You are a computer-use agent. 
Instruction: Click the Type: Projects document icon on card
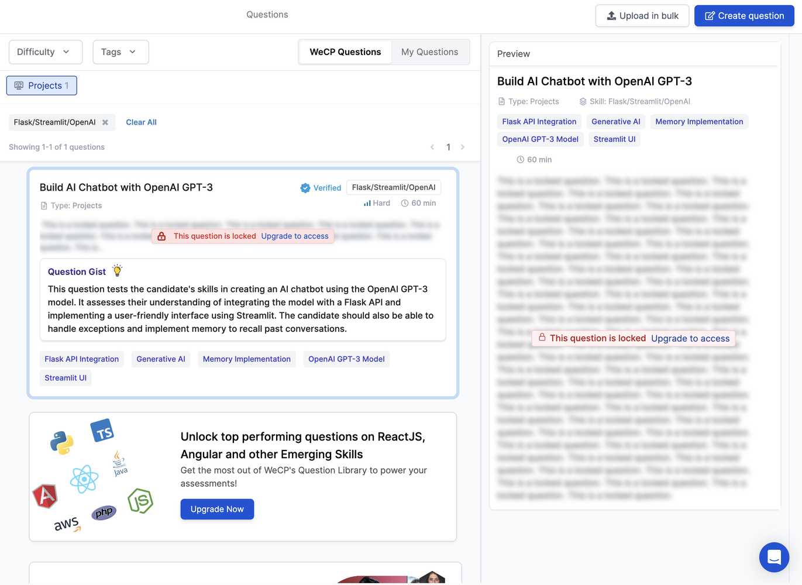[44, 205]
